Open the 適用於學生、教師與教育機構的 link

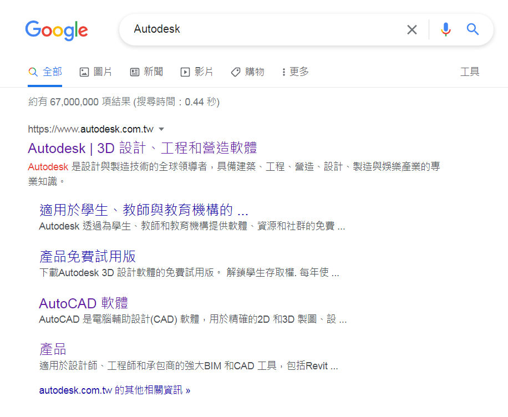[x=144, y=210]
